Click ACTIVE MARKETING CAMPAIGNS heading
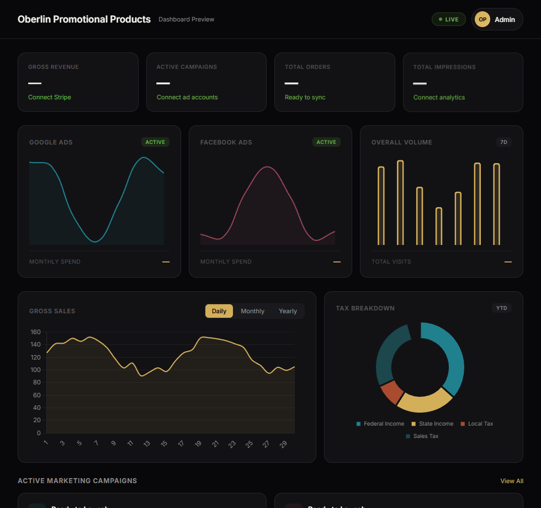 77,481
